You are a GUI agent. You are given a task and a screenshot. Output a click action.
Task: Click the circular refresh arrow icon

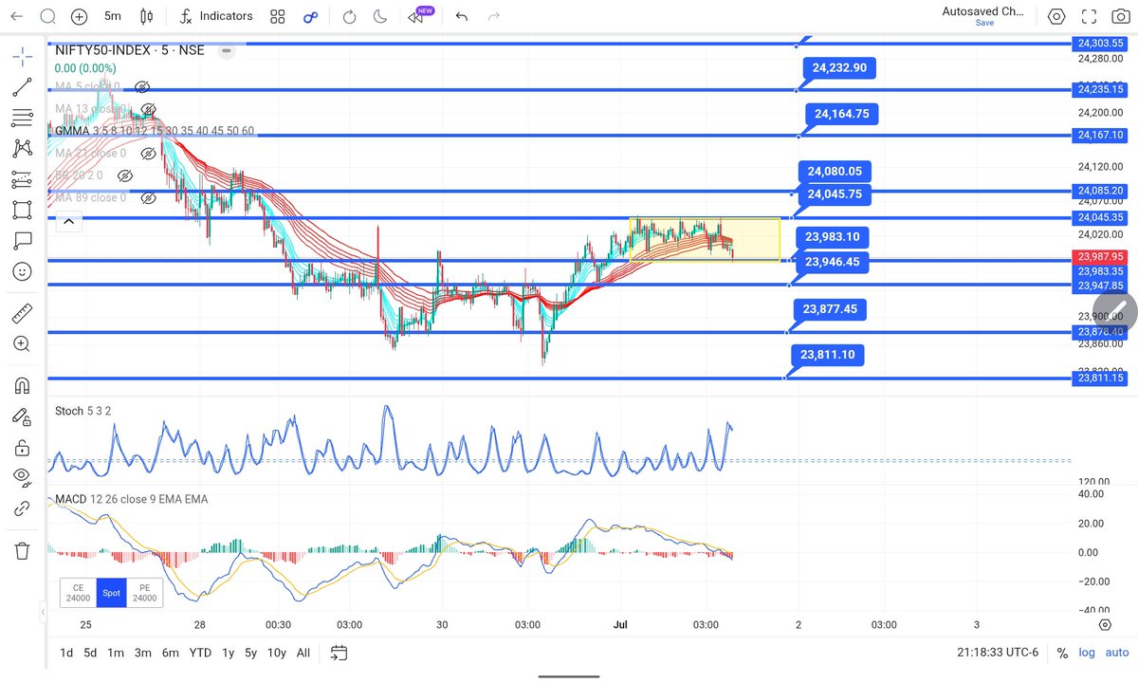pyautogui.click(x=349, y=16)
